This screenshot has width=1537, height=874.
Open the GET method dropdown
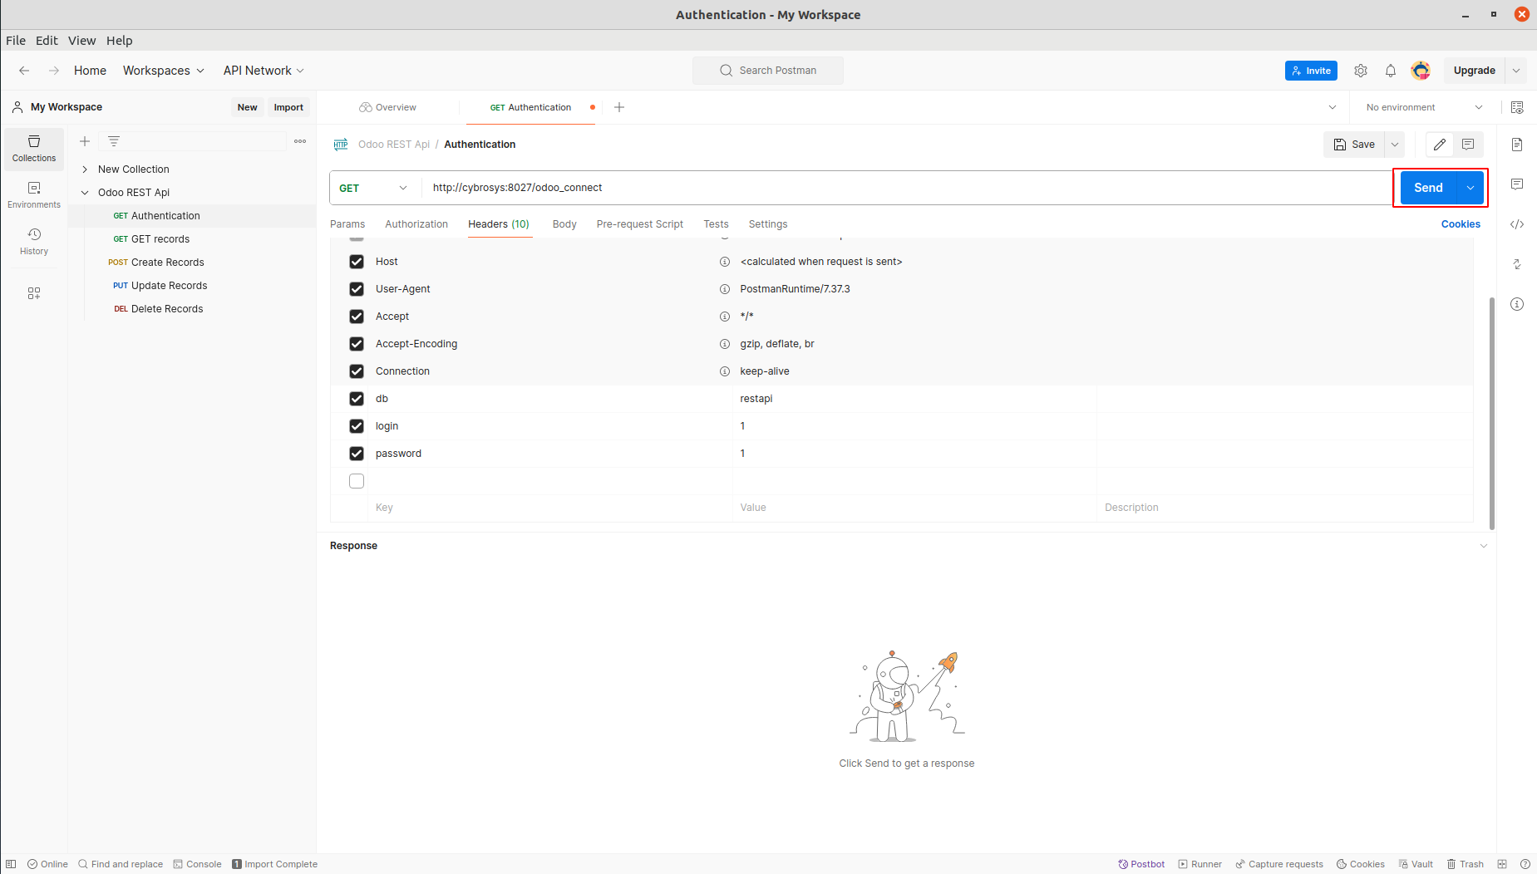tap(375, 188)
